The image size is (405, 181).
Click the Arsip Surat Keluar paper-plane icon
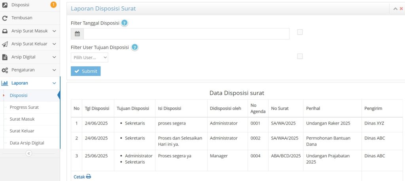(x=5, y=44)
